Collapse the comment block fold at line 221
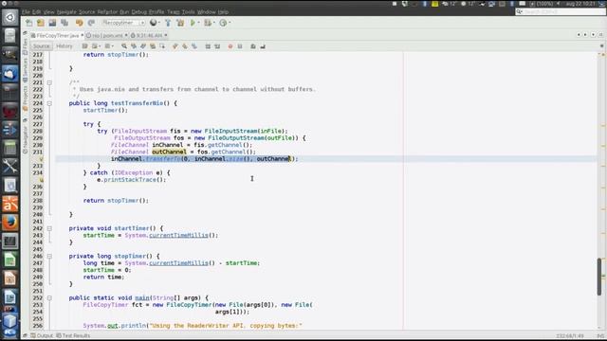 [x=49, y=82]
